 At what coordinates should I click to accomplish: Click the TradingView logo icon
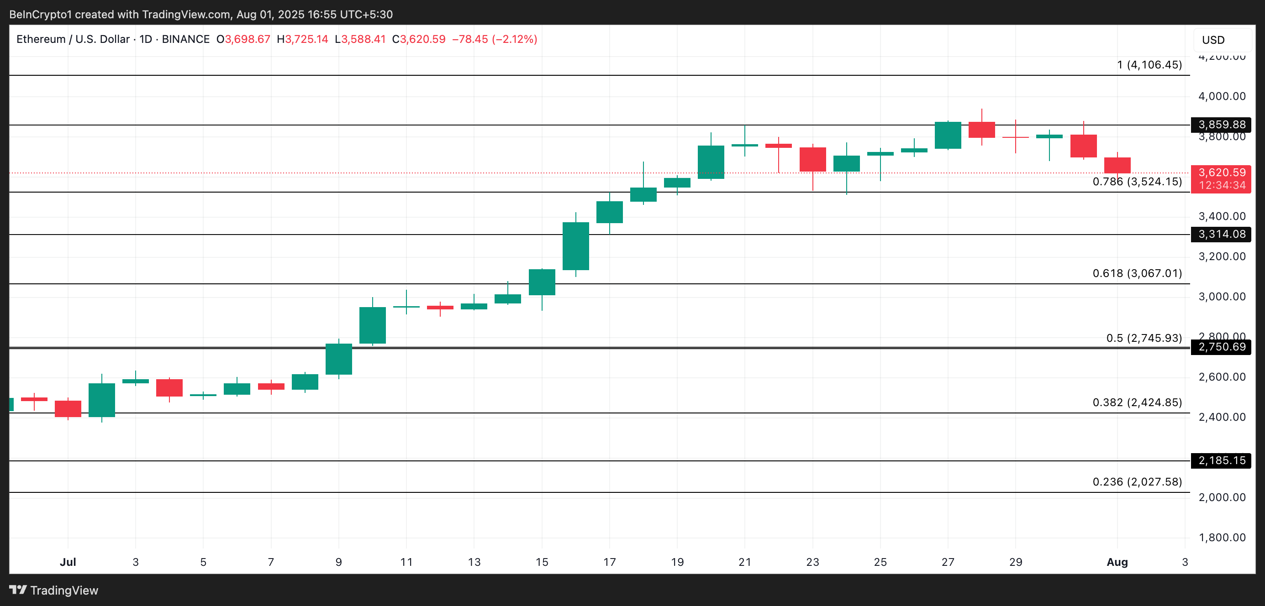tap(18, 589)
